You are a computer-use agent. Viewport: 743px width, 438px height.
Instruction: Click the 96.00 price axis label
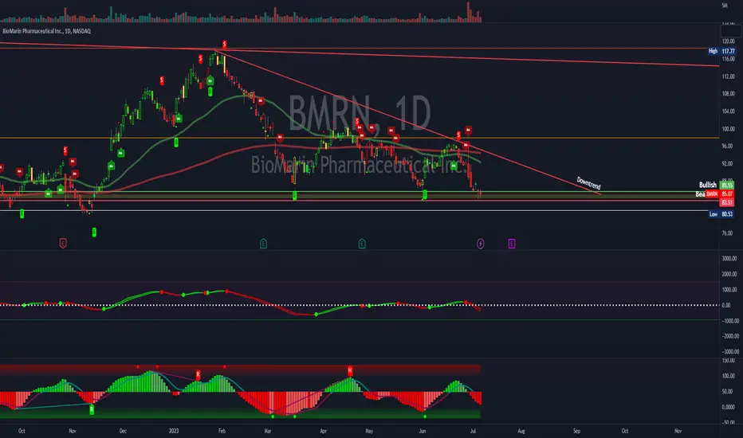click(x=727, y=147)
